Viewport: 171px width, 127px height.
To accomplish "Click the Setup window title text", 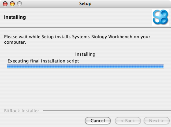I will (85, 4).
